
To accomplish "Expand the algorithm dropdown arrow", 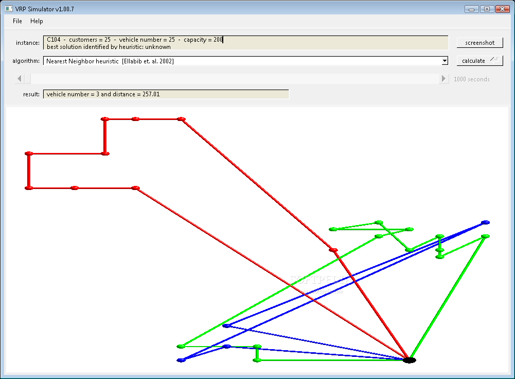I will click(445, 61).
